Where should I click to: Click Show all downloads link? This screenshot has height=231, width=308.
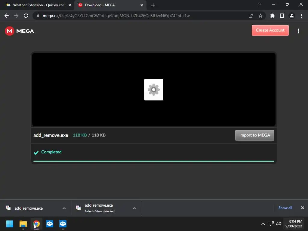[285, 208]
